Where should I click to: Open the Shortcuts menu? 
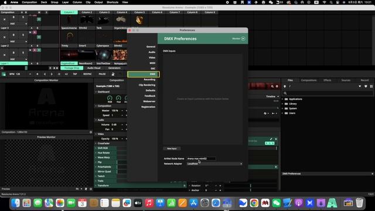(x=112, y=2)
